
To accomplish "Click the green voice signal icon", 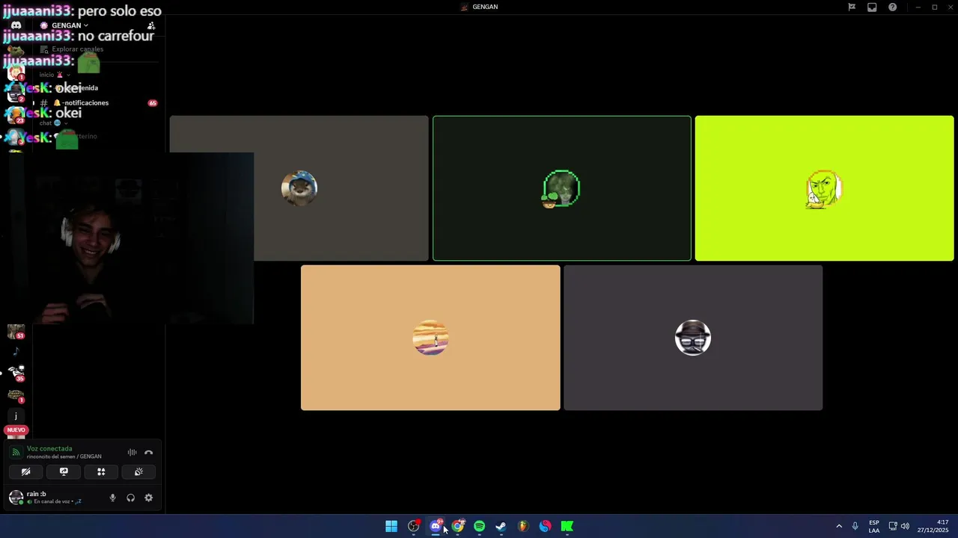I will [x=16, y=452].
